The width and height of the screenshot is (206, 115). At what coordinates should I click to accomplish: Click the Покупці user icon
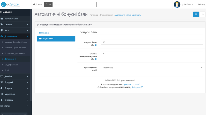pos(2,88)
